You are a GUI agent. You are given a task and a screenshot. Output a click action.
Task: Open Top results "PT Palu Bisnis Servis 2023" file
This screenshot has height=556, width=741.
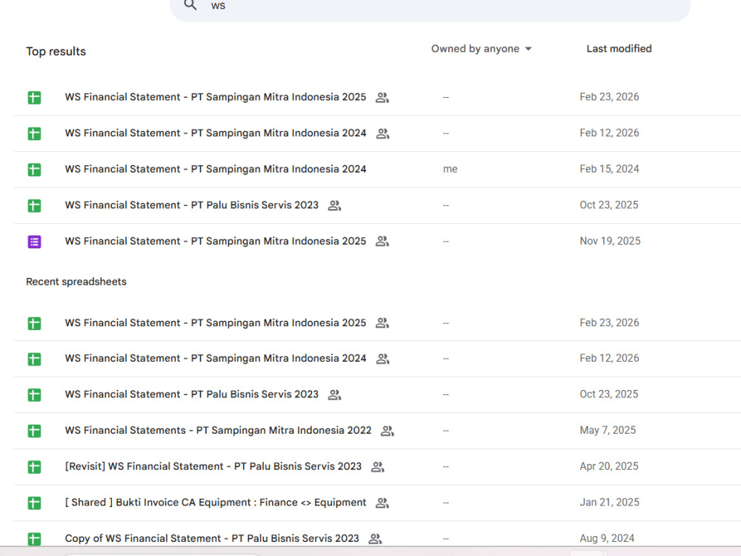coord(191,205)
